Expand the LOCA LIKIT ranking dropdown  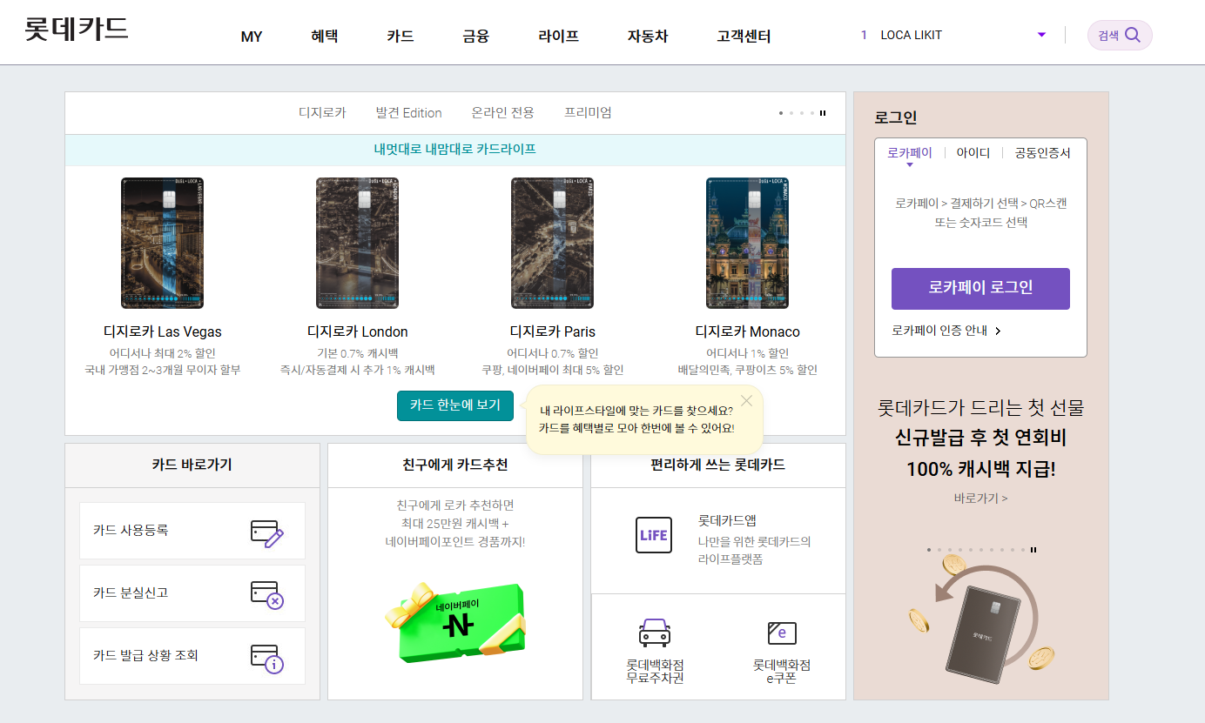click(1041, 35)
